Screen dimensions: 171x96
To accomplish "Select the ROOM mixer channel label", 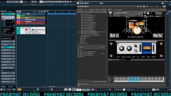I will coord(153,57).
